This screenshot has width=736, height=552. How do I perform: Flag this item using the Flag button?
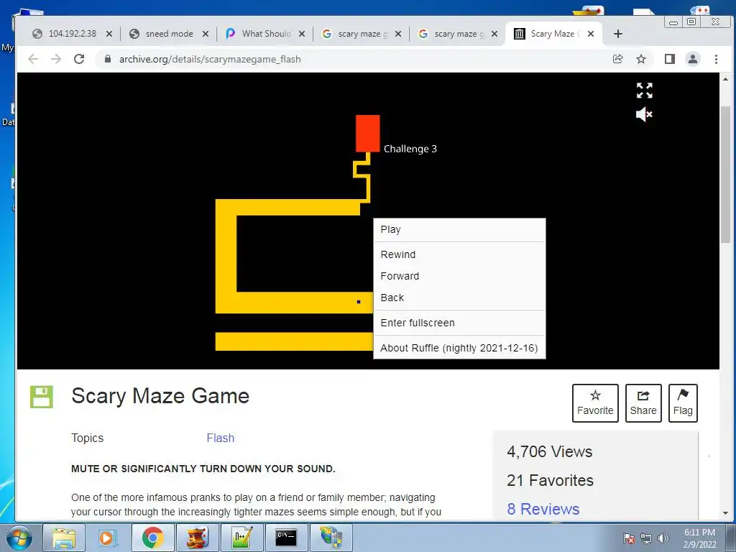point(683,403)
